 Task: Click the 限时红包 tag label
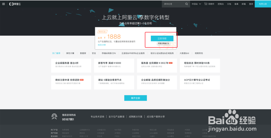click(102, 32)
